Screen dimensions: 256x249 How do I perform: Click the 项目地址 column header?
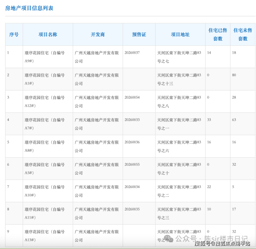pos(180,35)
